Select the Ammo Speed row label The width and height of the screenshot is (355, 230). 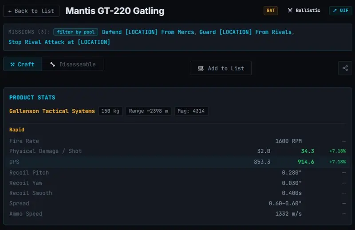(26, 214)
